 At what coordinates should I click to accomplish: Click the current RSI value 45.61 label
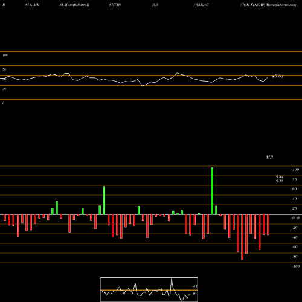[278, 76]
